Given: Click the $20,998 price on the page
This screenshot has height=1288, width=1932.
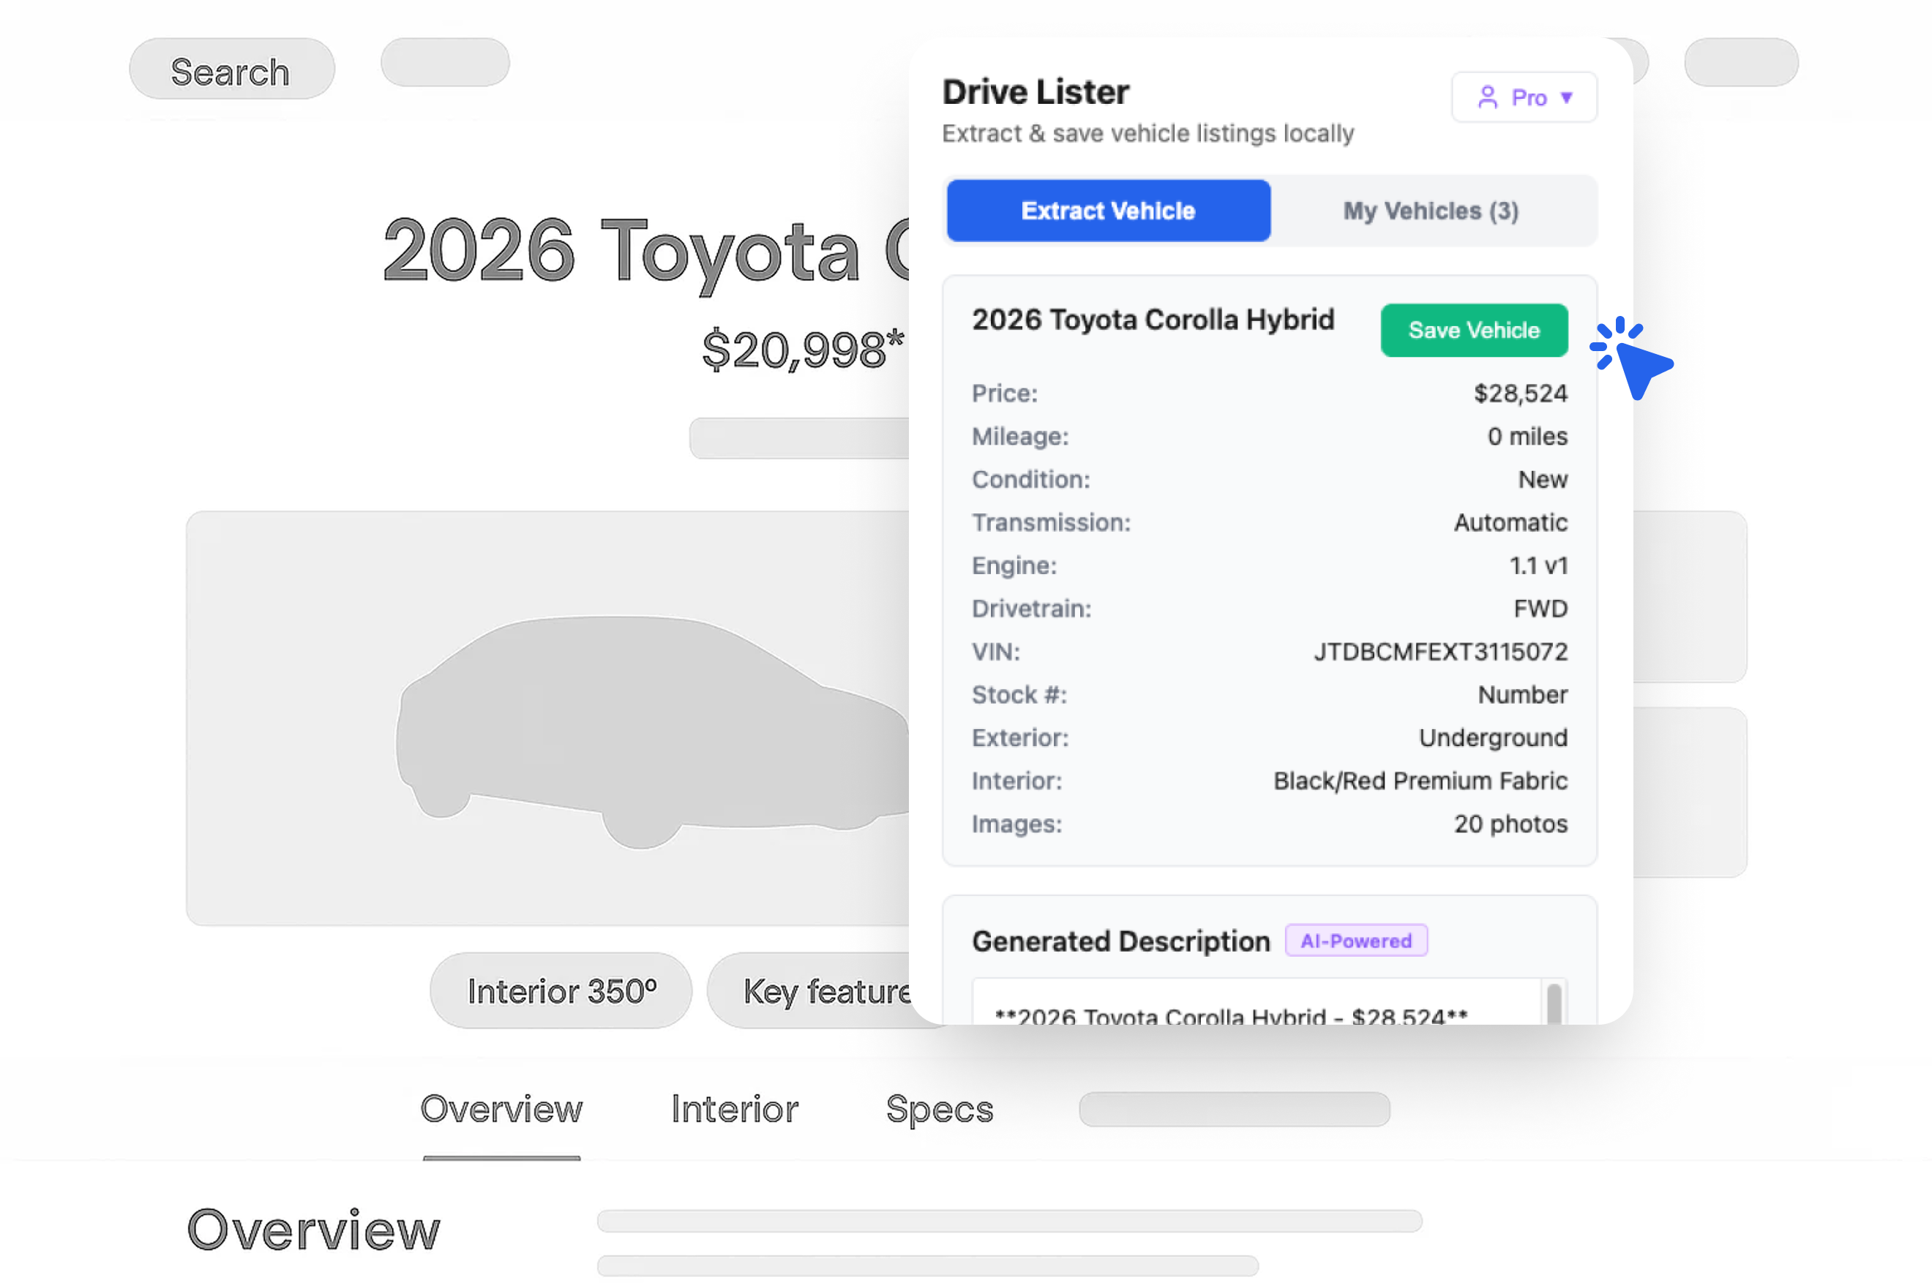Looking at the screenshot, I should [x=801, y=350].
